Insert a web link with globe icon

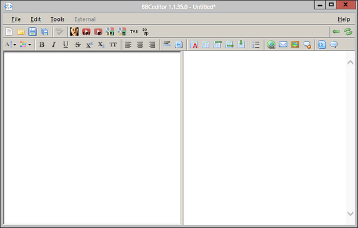[x=271, y=44]
